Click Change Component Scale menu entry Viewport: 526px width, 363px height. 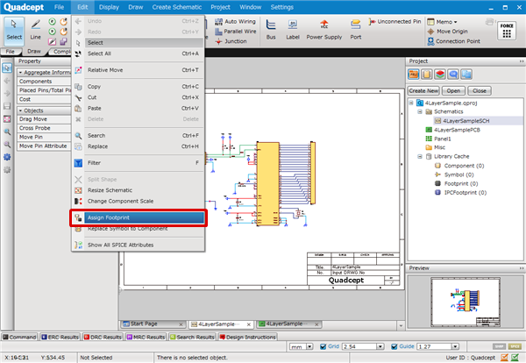pyautogui.click(x=121, y=202)
